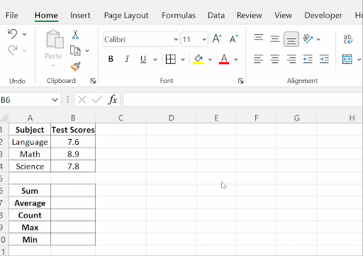
Task: Expand Name Box B6 dropdown
Action: pyautogui.click(x=55, y=100)
